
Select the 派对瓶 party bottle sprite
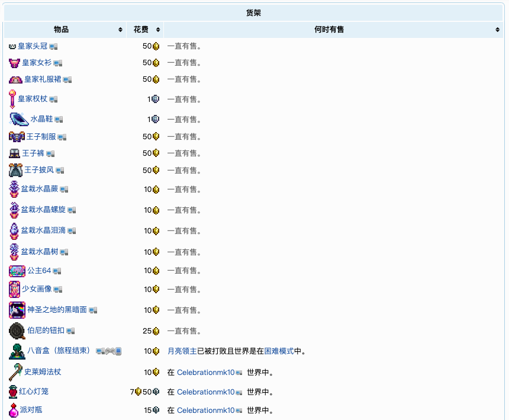(12, 409)
